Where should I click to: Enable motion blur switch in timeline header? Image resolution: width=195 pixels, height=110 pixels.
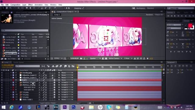tap(61, 66)
